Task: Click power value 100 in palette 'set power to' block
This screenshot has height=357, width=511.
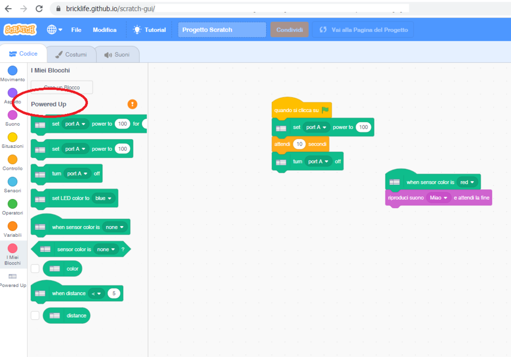Action: pos(123,149)
